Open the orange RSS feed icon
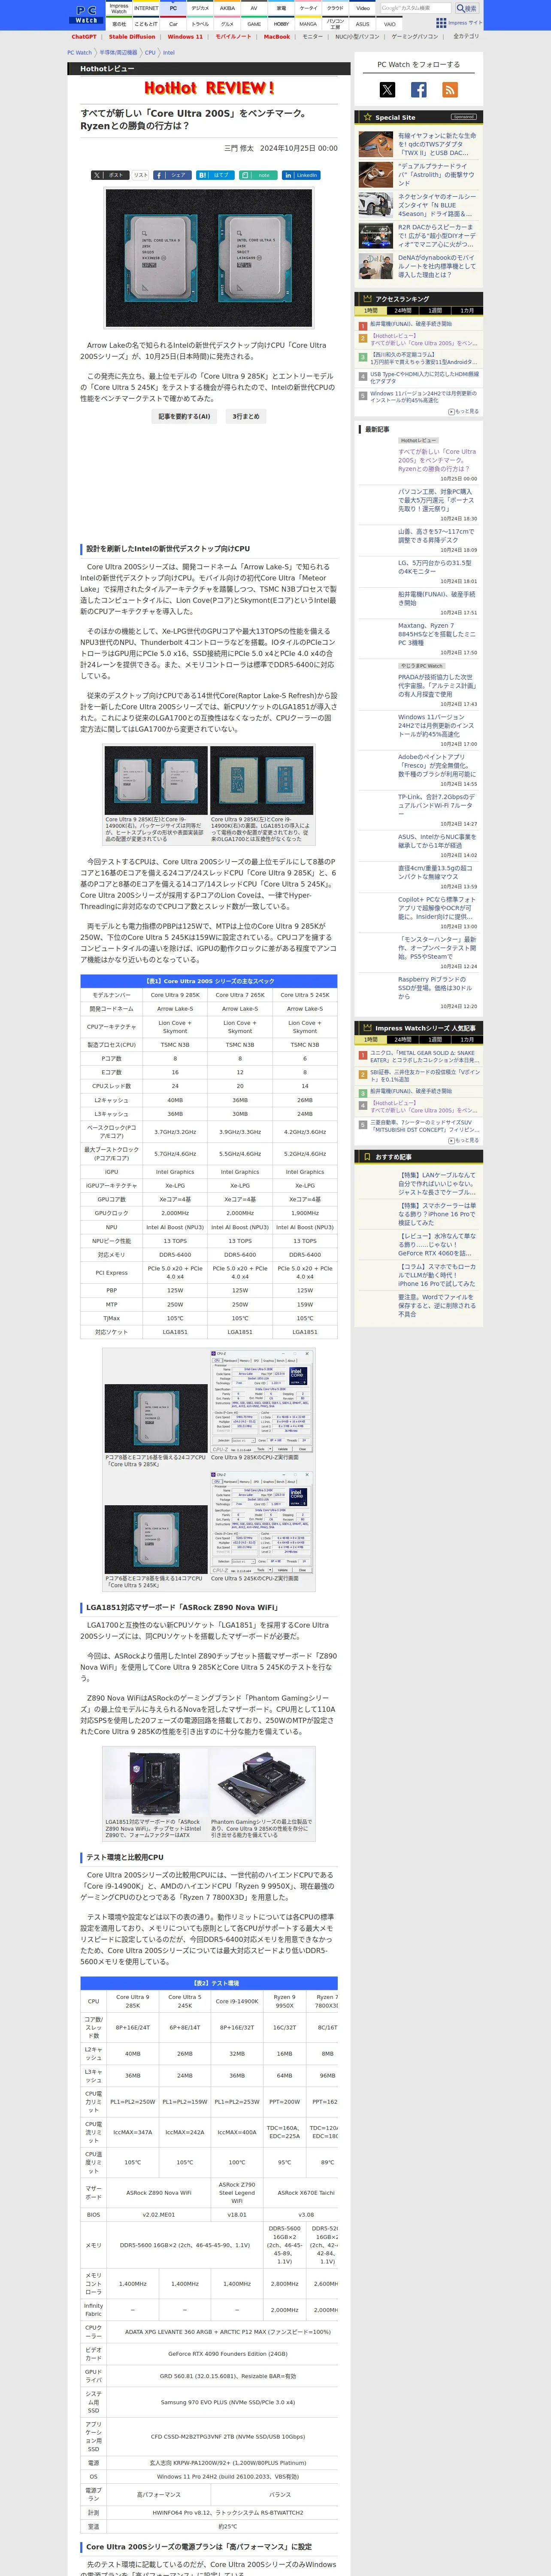This screenshot has height=2576, width=551. (450, 90)
